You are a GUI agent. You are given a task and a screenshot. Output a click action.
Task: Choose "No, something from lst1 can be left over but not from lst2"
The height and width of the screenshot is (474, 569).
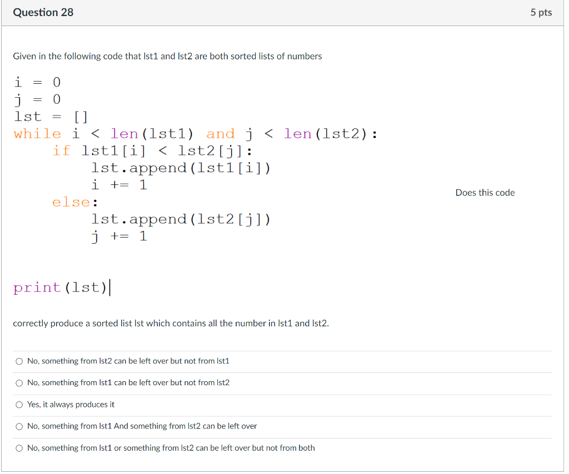(x=19, y=382)
